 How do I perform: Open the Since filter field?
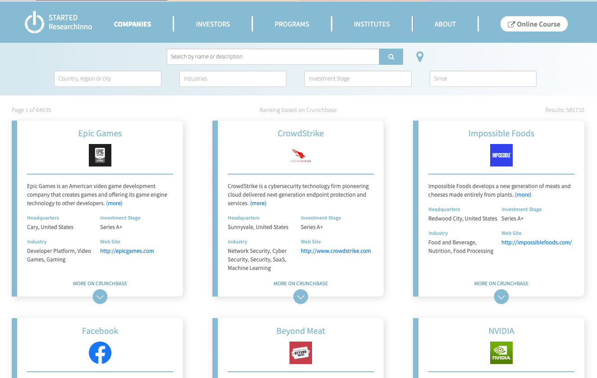click(483, 79)
